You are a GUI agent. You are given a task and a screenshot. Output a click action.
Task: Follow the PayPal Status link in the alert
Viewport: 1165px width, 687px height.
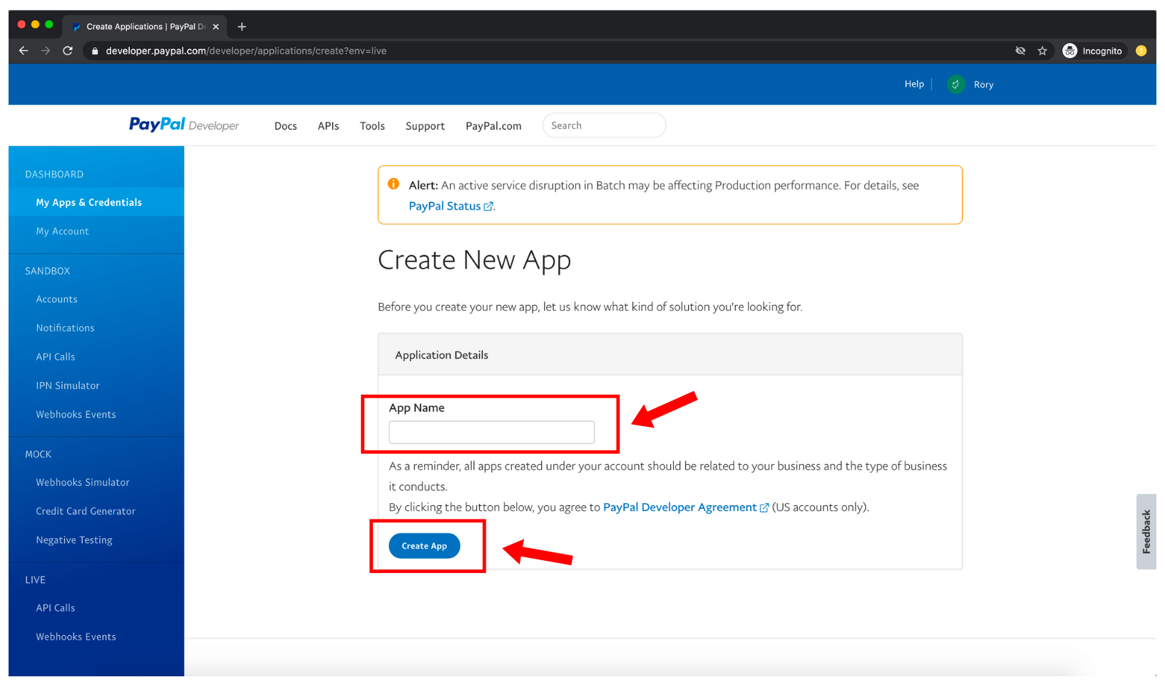pos(445,206)
